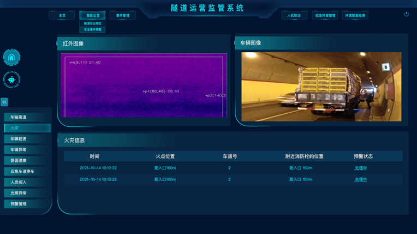This screenshot has height=234, width=417.
Task: Click second row's lane number 2
Action: point(229,180)
